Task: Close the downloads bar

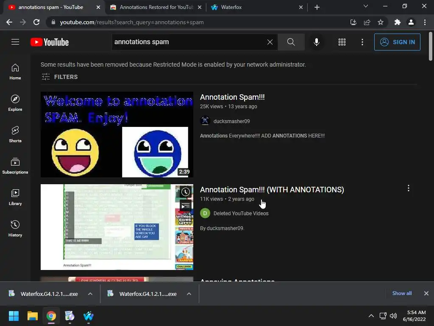Action: tap(426, 293)
